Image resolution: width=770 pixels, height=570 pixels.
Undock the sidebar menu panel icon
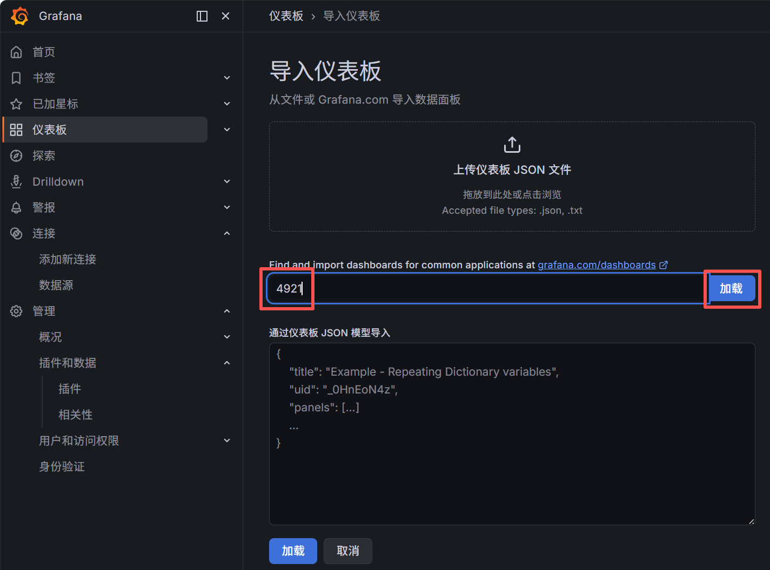(202, 16)
